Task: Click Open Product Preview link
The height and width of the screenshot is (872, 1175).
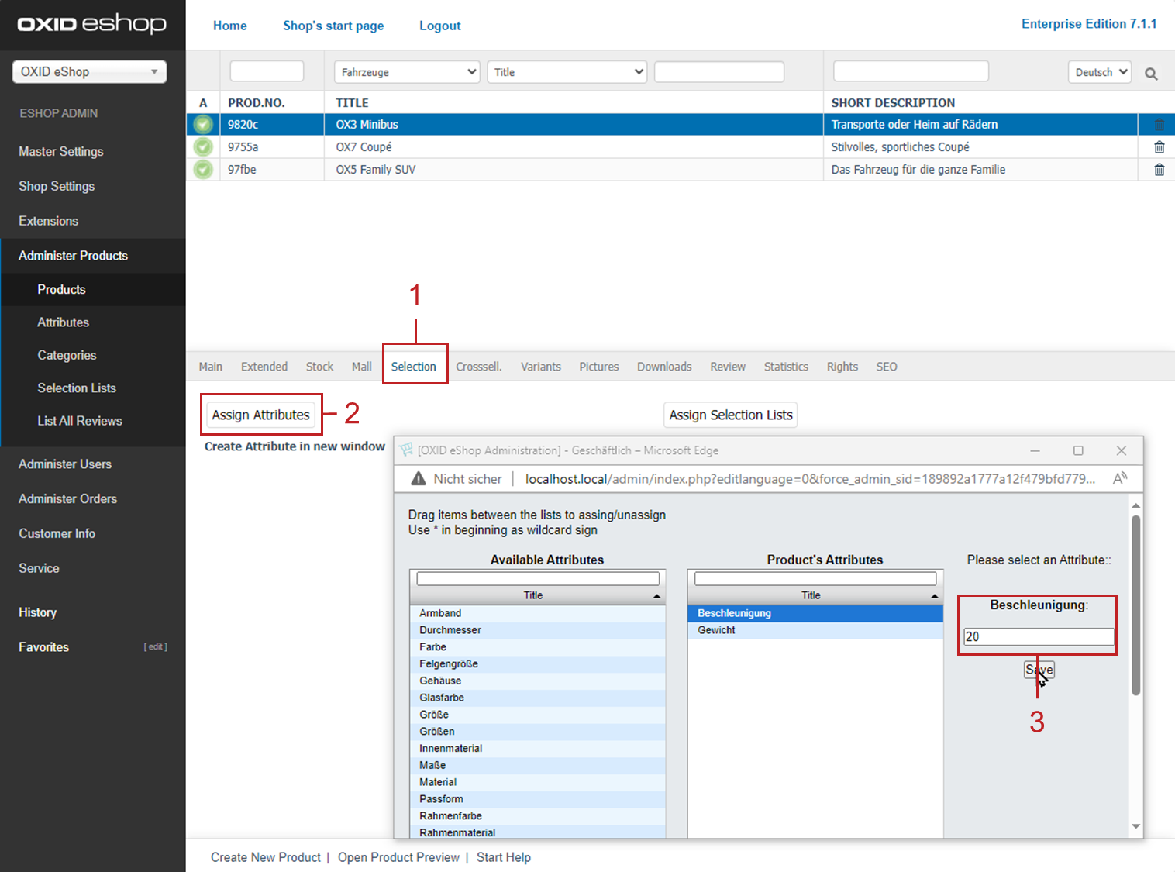Action: point(398,857)
